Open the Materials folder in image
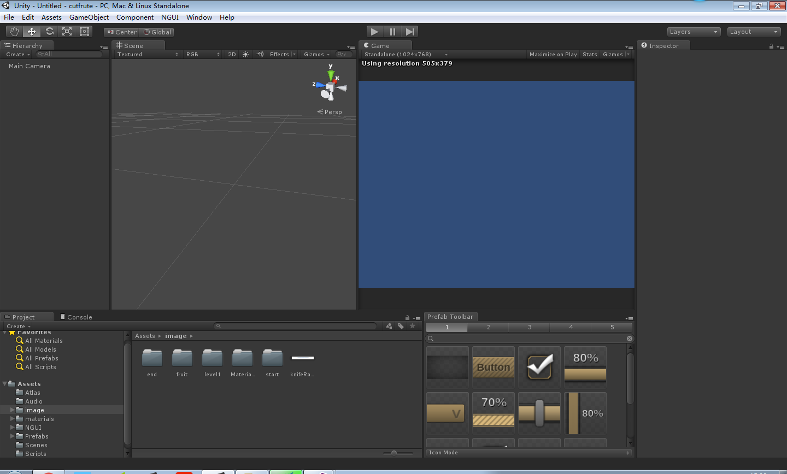Image resolution: width=787 pixels, height=474 pixels. pyautogui.click(x=242, y=363)
